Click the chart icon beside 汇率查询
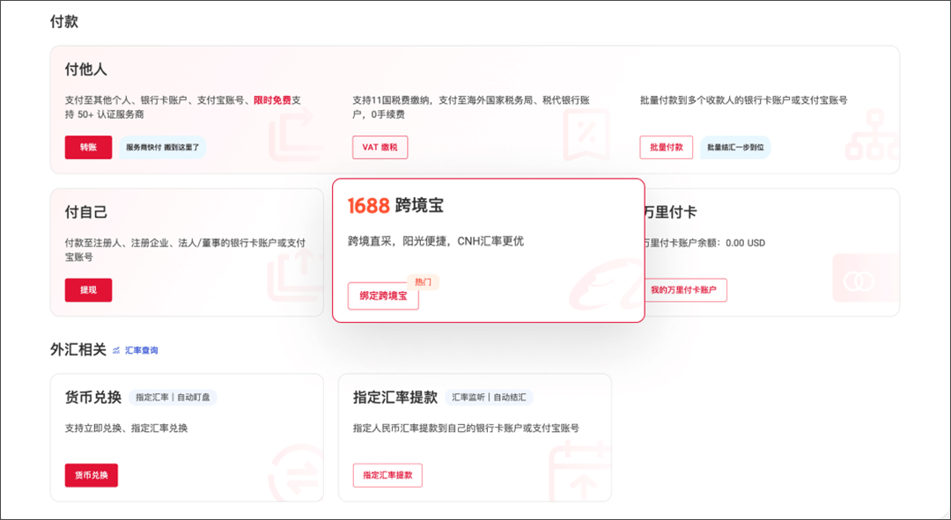Viewport: 951px width, 520px height. [116, 350]
